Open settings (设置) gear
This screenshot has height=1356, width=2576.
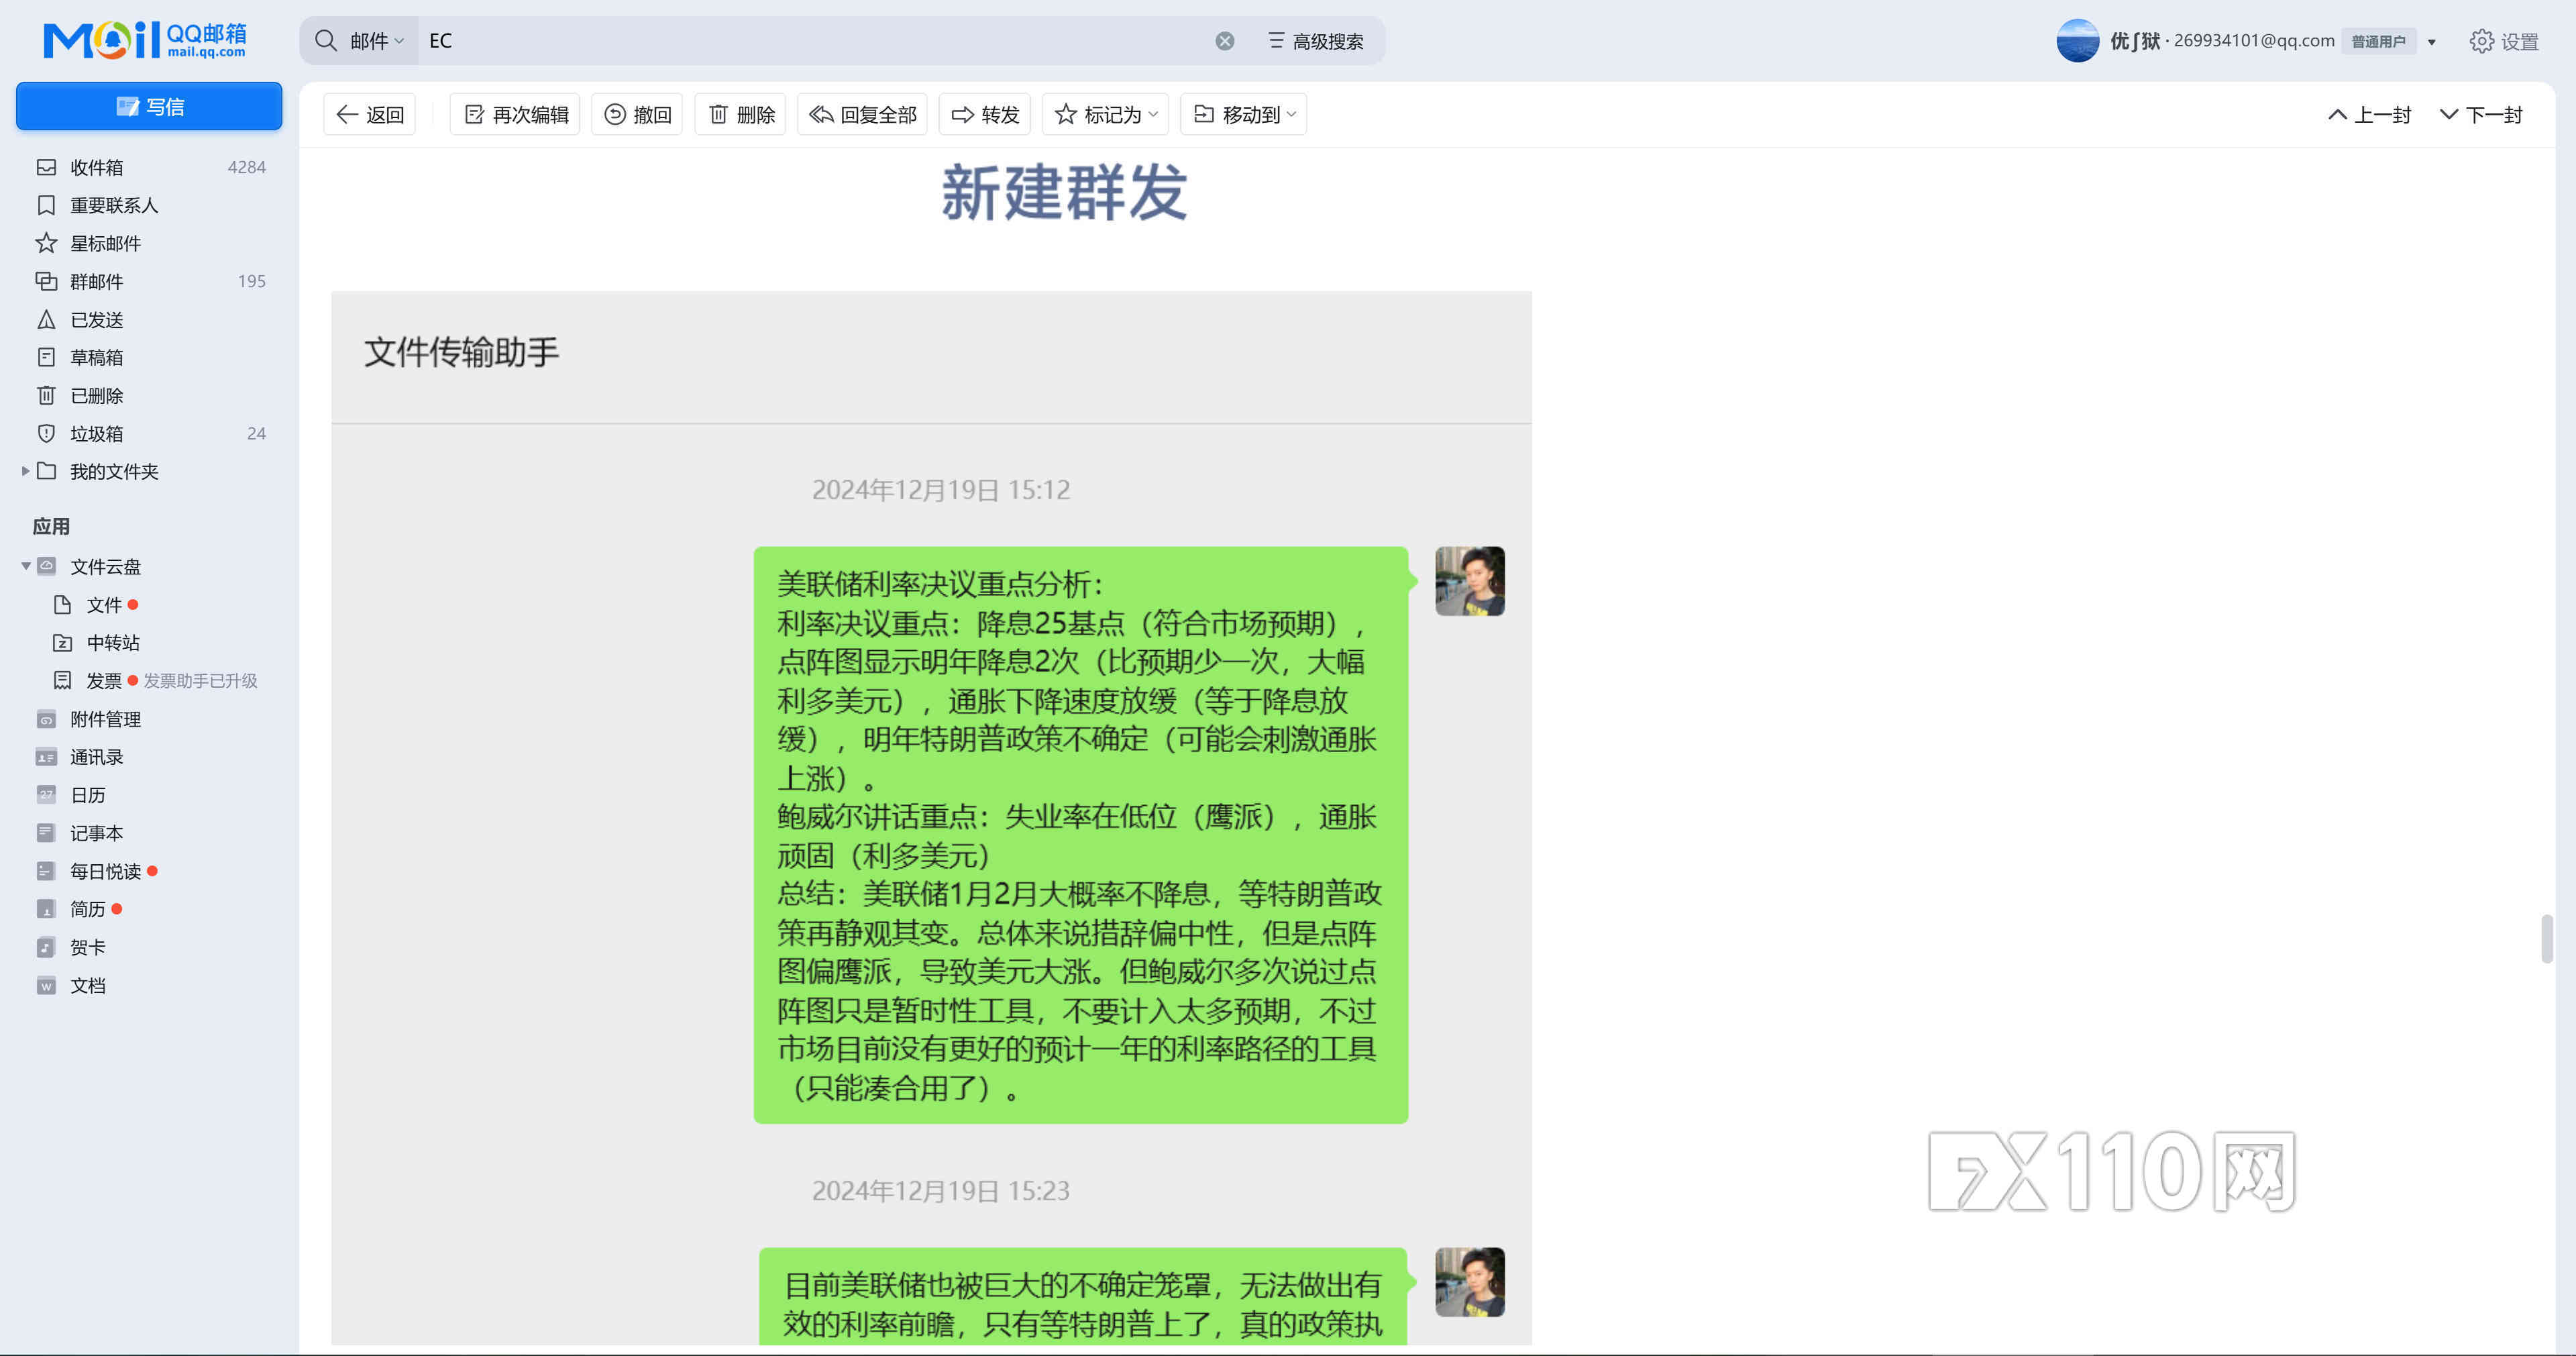pyautogui.click(x=2504, y=41)
